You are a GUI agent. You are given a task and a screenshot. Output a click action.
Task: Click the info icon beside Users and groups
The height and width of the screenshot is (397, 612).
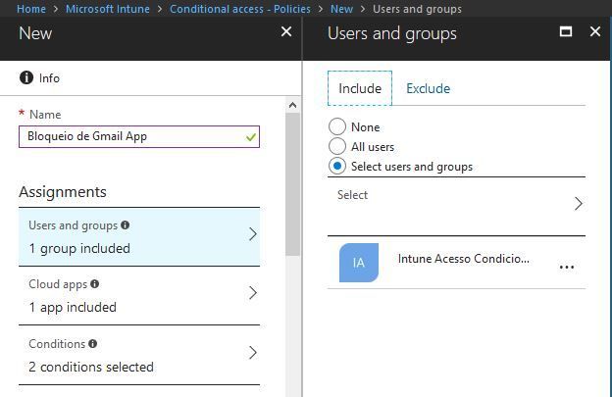point(126,225)
